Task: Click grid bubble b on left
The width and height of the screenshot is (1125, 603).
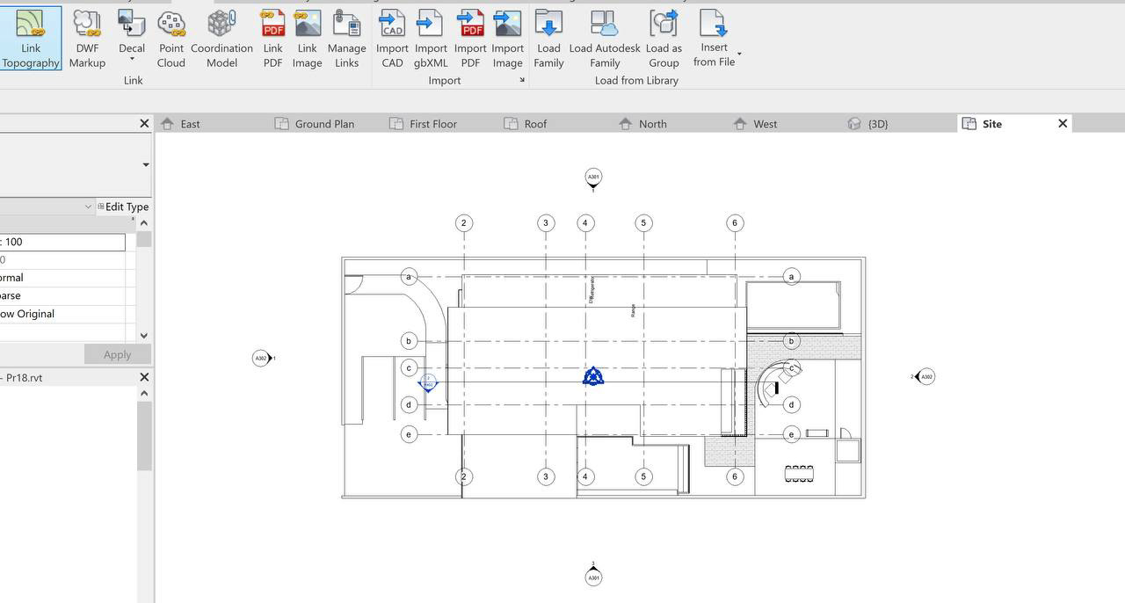Action: [409, 340]
